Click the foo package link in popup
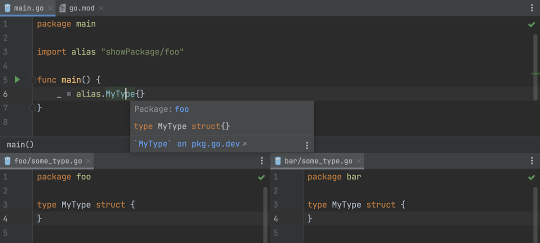540x243 pixels. click(x=181, y=109)
